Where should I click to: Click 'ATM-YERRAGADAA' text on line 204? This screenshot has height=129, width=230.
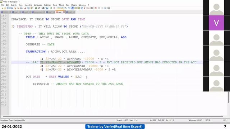80,70
